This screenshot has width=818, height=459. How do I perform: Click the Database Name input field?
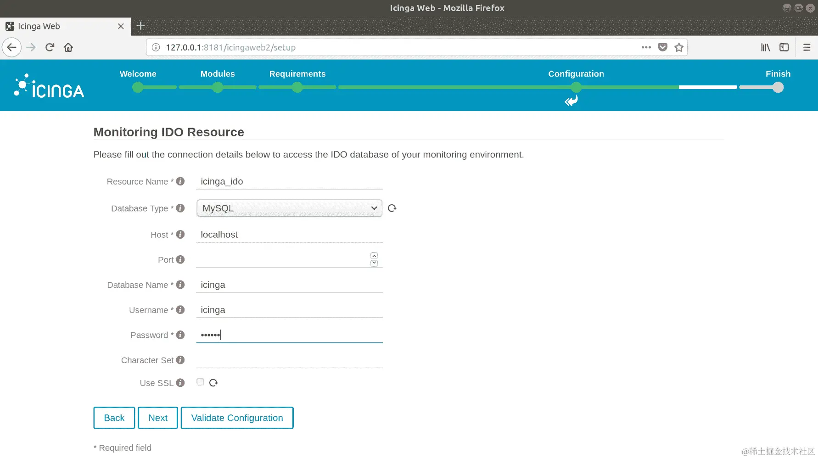tap(289, 285)
